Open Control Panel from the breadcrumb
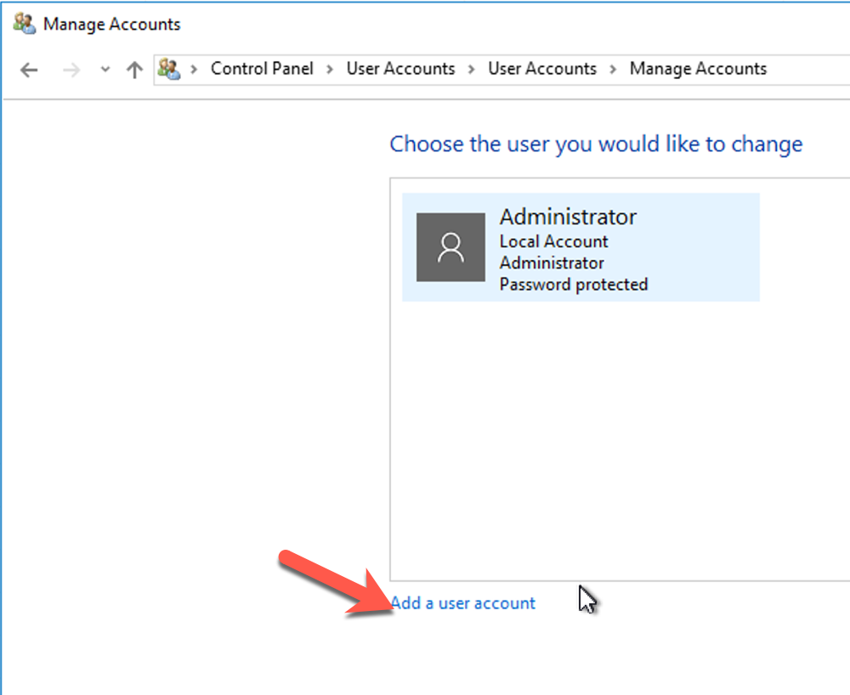850x695 pixels. coord(262,69)
